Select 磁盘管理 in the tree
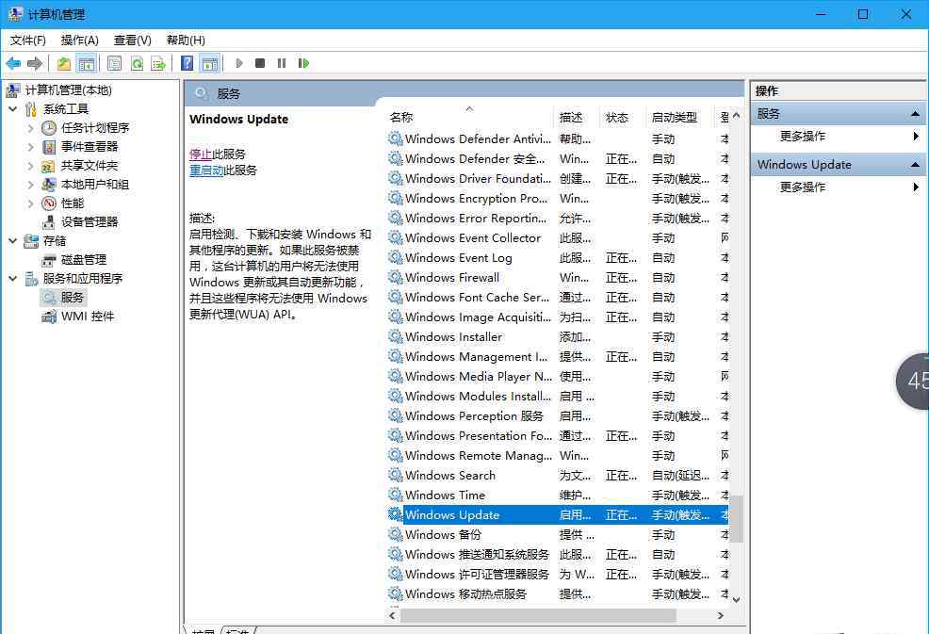The image size is (929, 634). pyautogui.click(x=84, y=259)
